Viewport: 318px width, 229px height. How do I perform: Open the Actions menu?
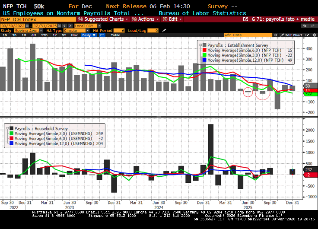pyautogui.click(x=144, y=19)
